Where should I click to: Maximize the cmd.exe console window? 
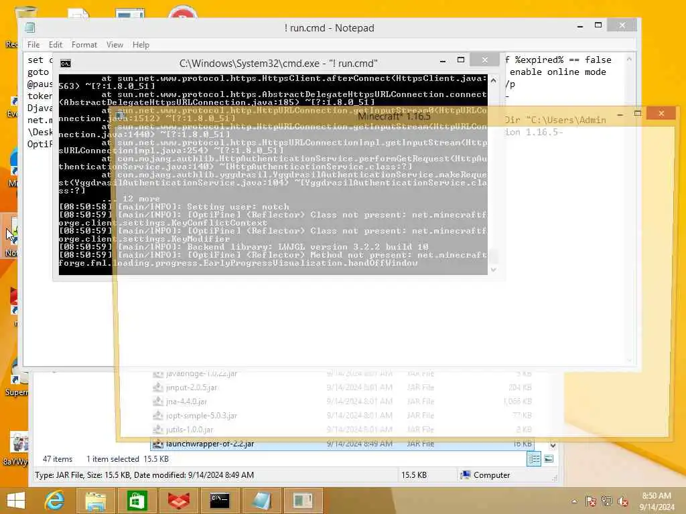click(x=461, y=60)
